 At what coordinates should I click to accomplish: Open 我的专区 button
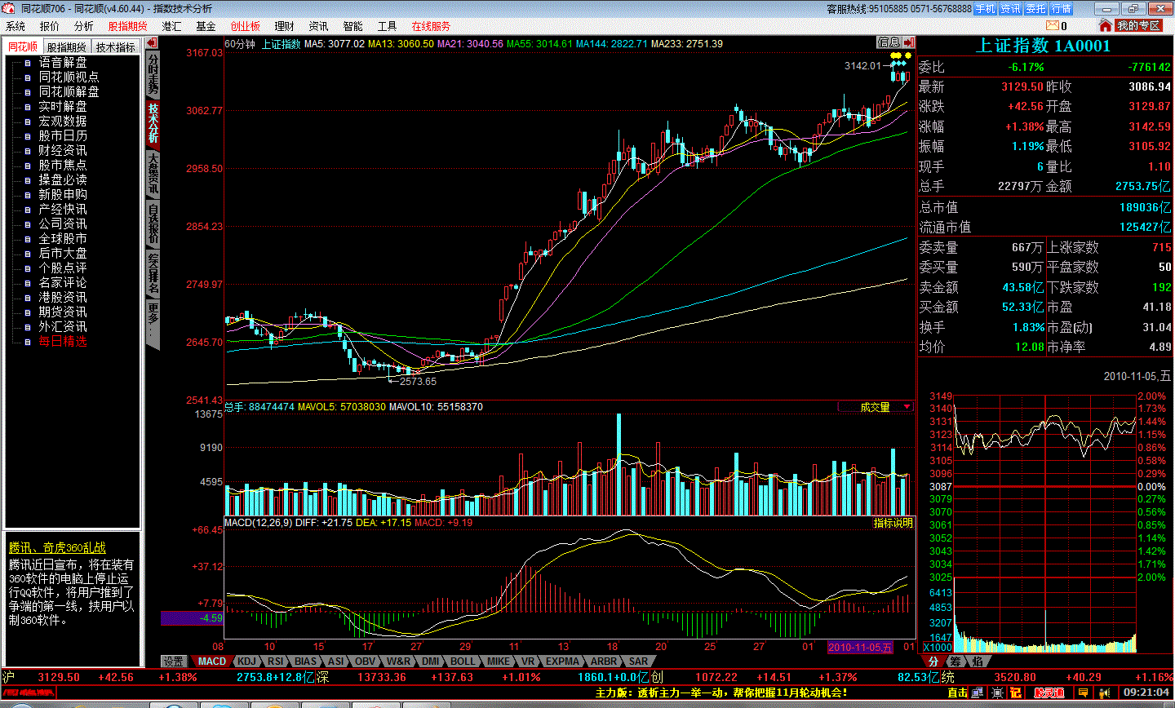click(1138, 26)
